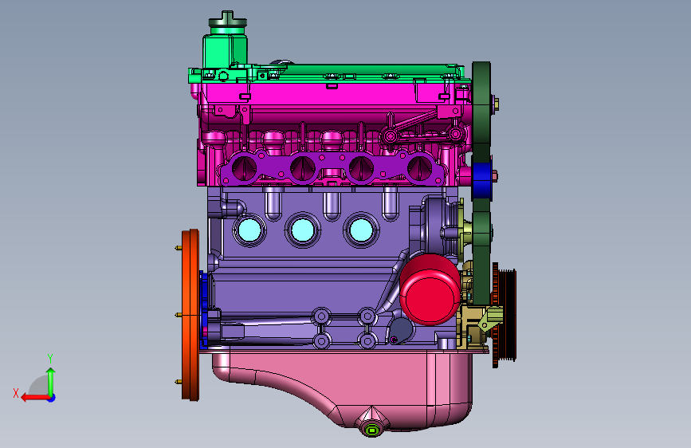
Task: Select the leftmost cyan core plug
Action: [x=250, y=230]
